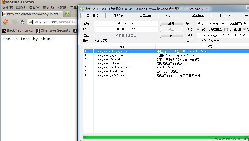Image resolution: width=249 pixels, height=141 pixels.
Task: Toggle 导出标题 checkbox
Action: pyautogui.click(x=226, y=29)
